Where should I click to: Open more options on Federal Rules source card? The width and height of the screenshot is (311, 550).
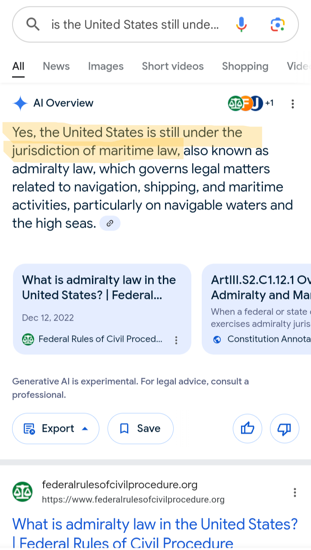[176, 340]
